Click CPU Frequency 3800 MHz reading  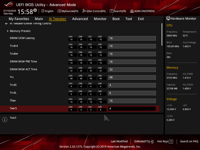pos(172,36)
